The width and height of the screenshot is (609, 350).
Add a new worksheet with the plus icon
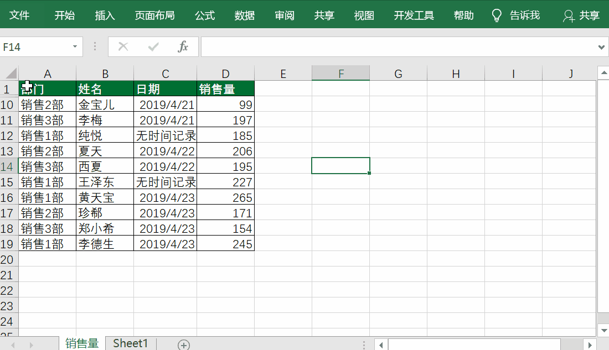183,343
